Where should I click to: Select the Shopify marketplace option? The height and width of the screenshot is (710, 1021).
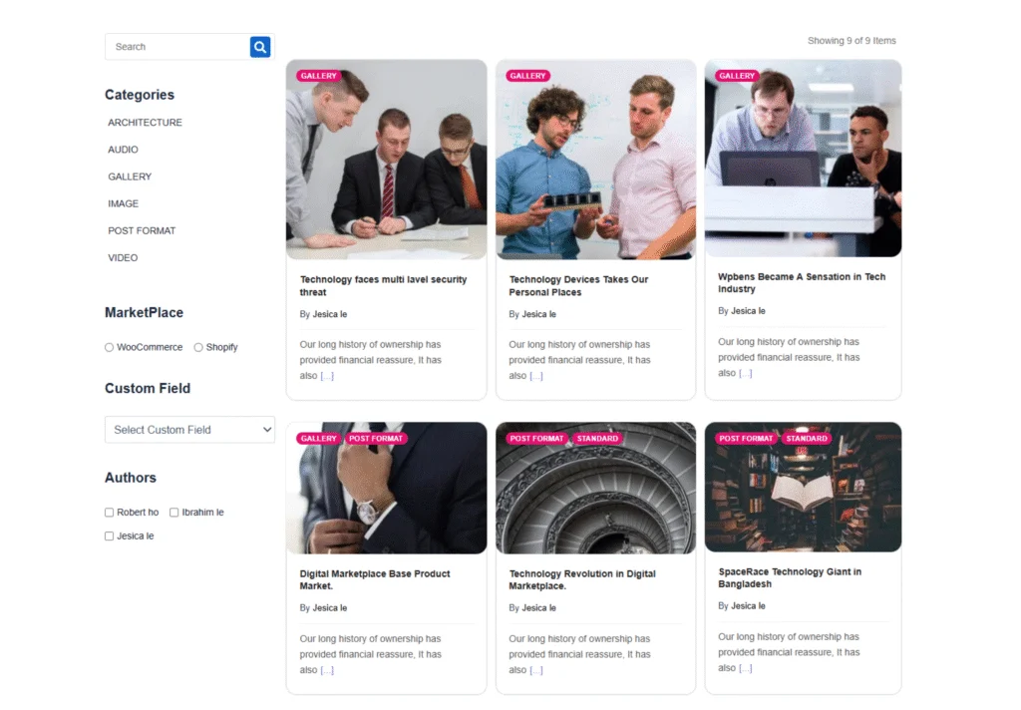[198, 346]
